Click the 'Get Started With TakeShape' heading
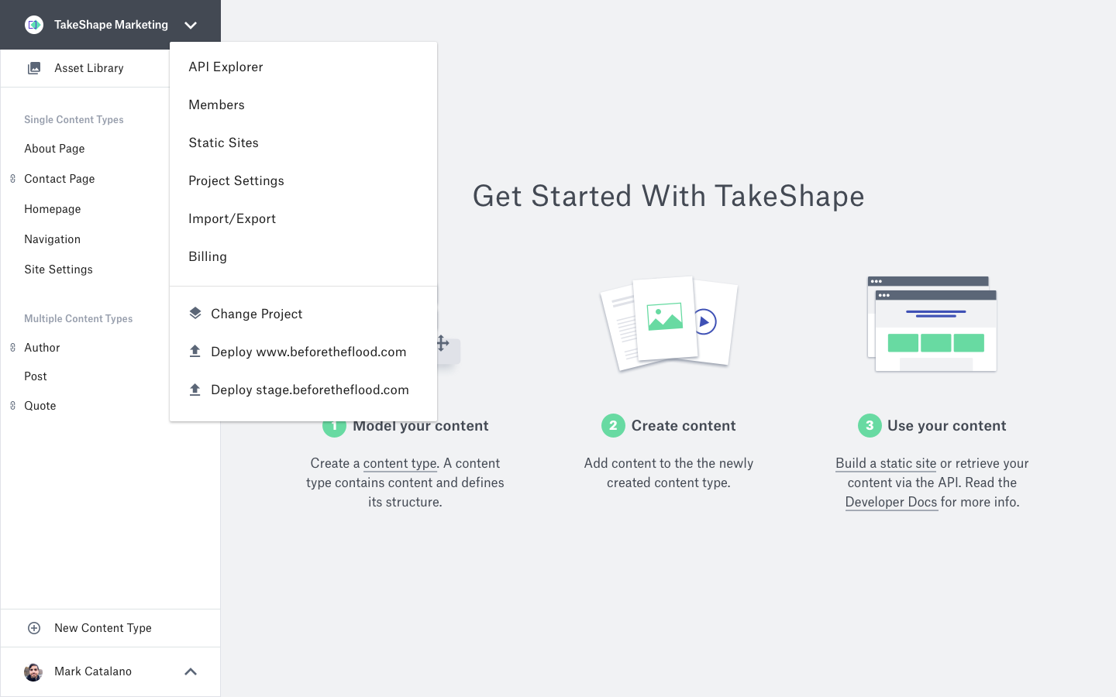 point(669,196)
